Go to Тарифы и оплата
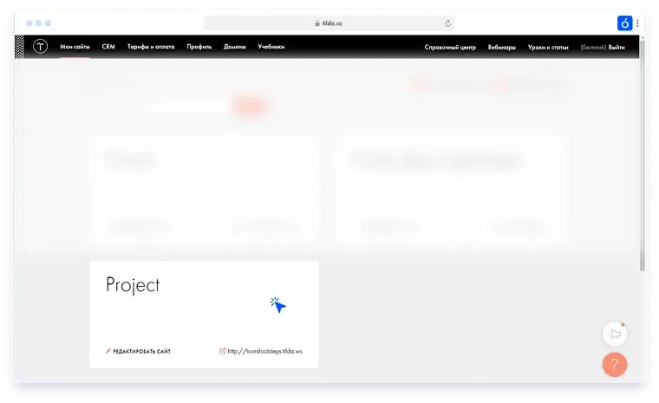The image size is (659, 403). pos(151,47)
